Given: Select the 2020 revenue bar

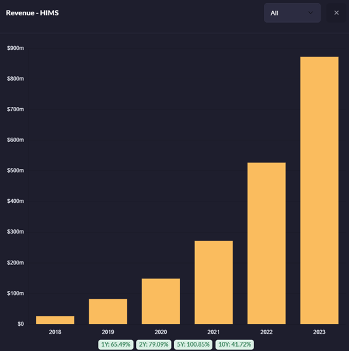Looking at the screenshot, I should click(x=161, y=301).
